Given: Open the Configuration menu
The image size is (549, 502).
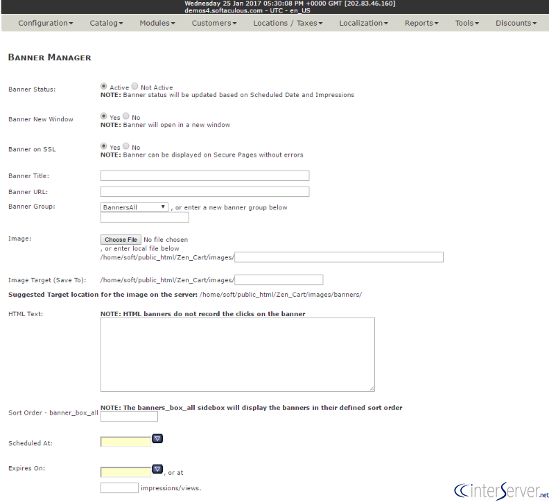Looking at the screenshot, I should pos(46,23).
